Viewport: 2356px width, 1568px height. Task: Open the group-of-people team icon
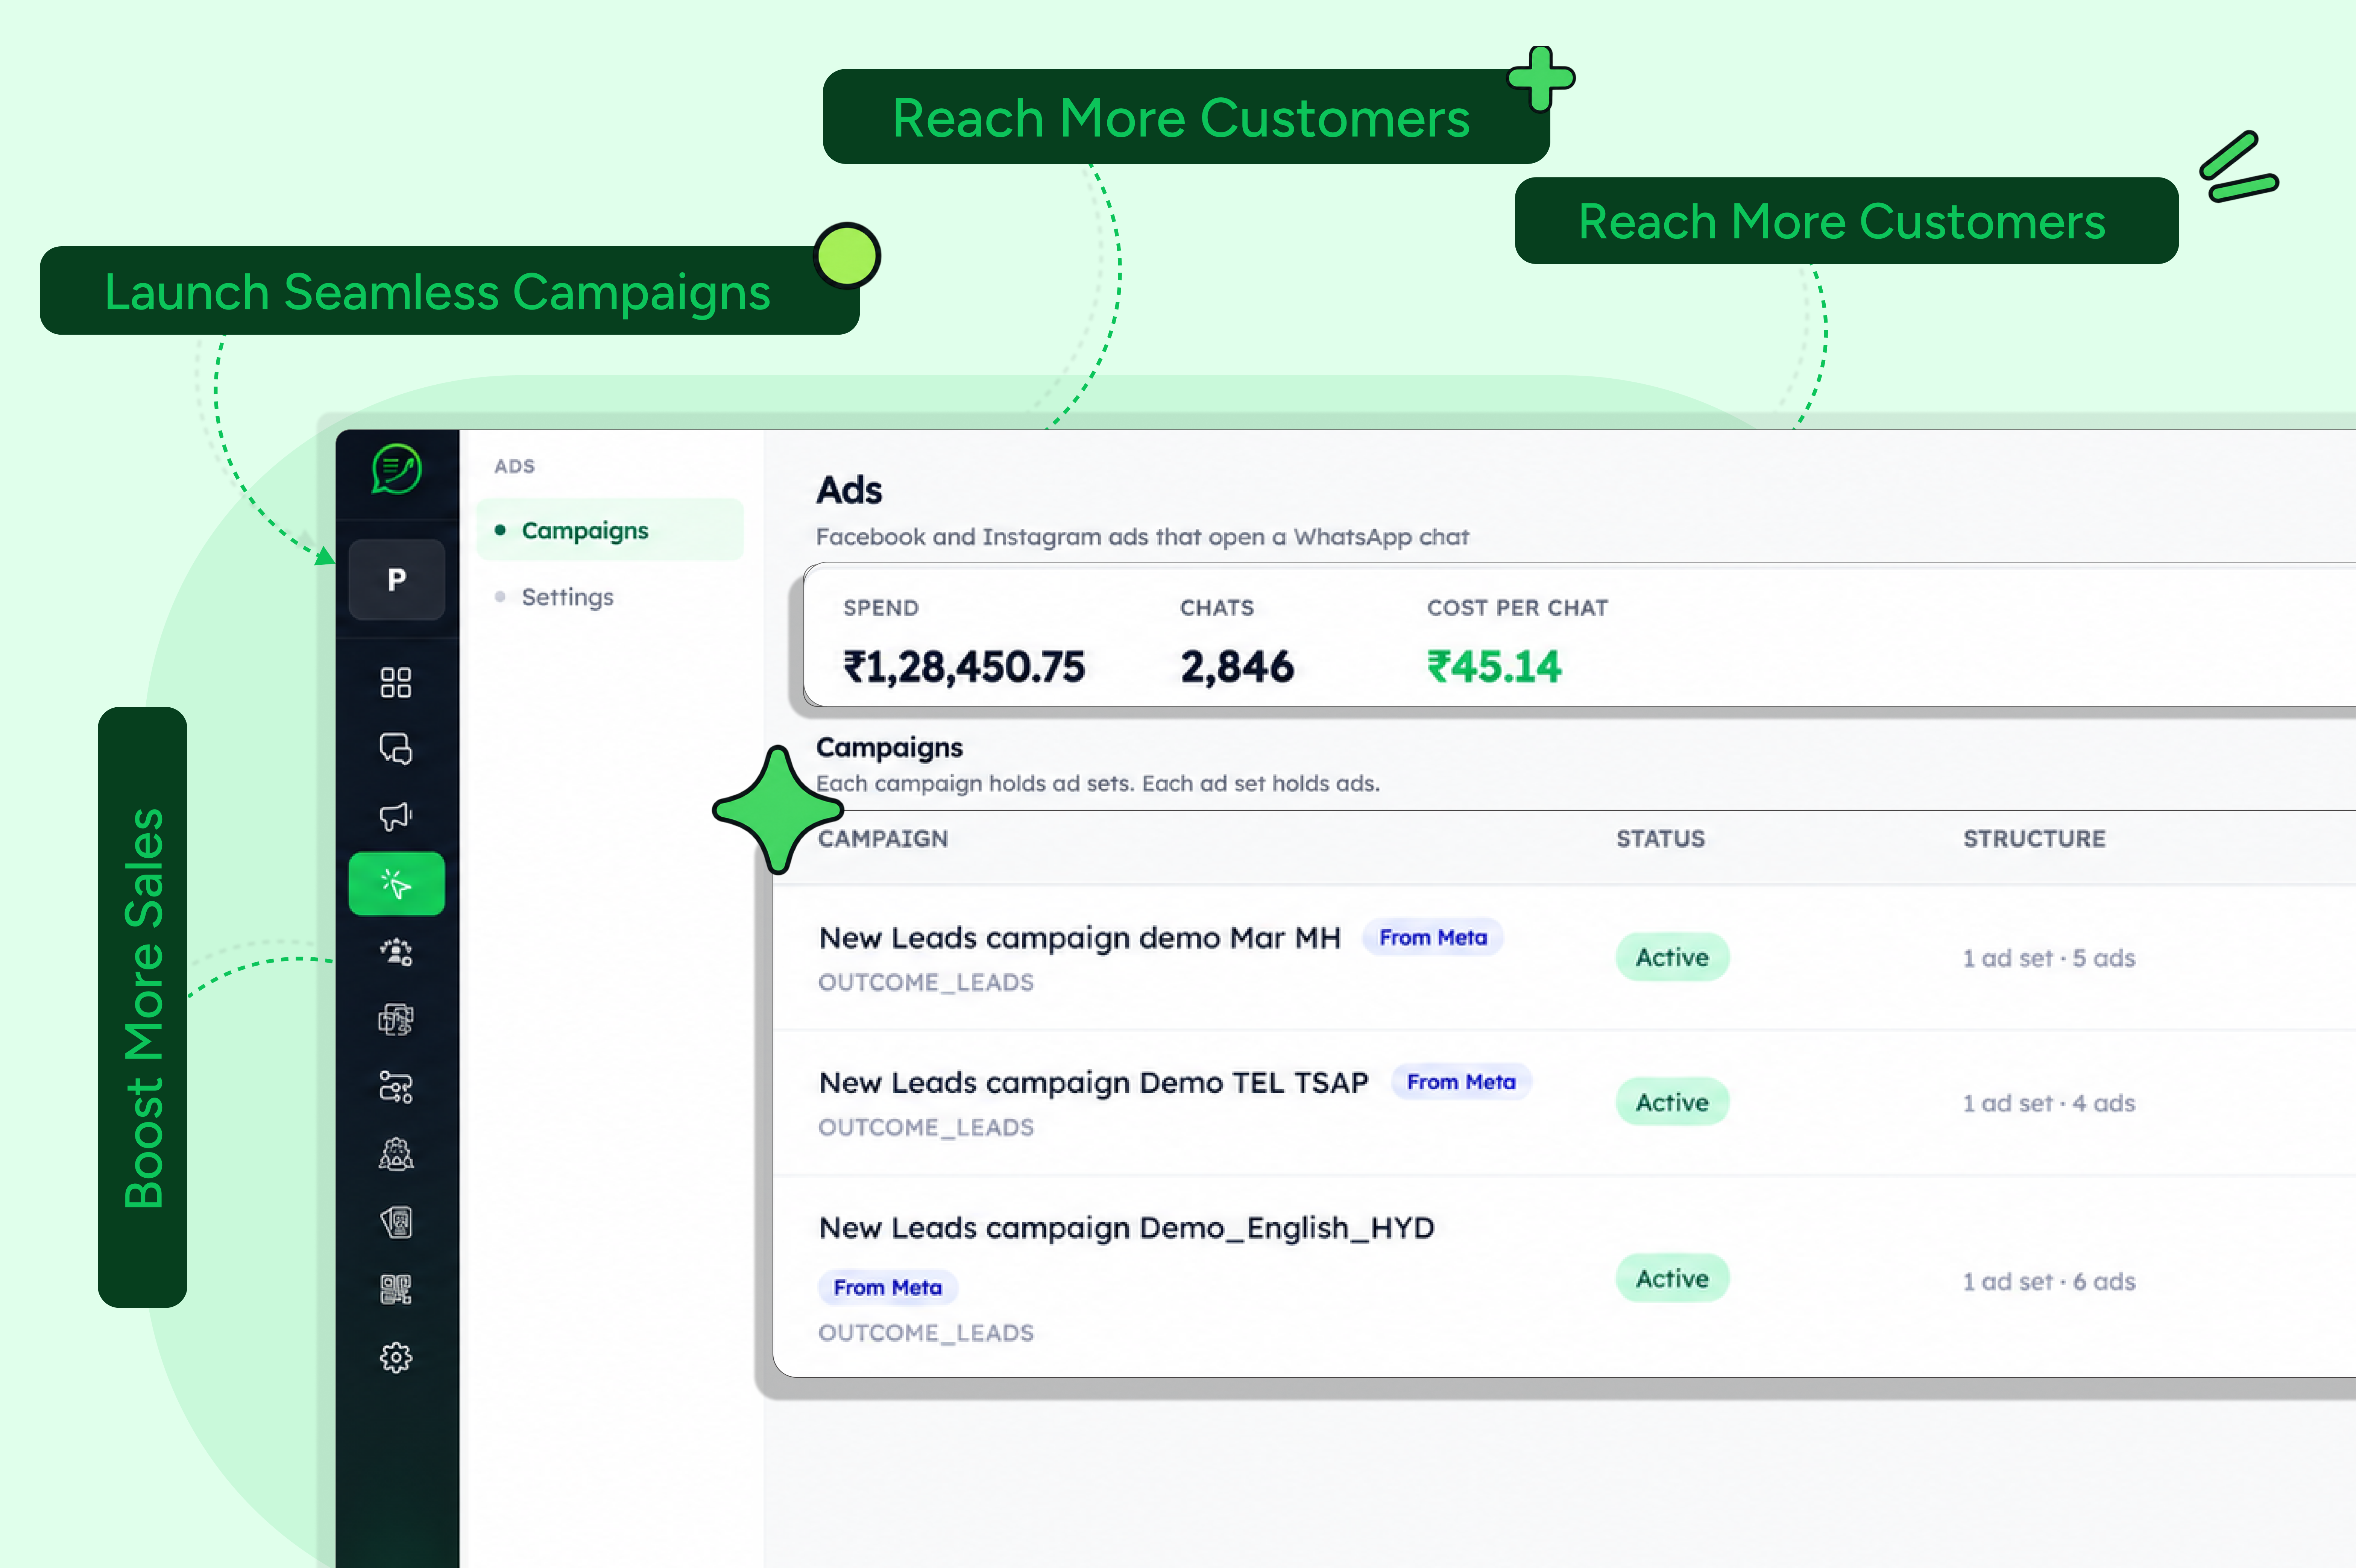coord(396,1154)
